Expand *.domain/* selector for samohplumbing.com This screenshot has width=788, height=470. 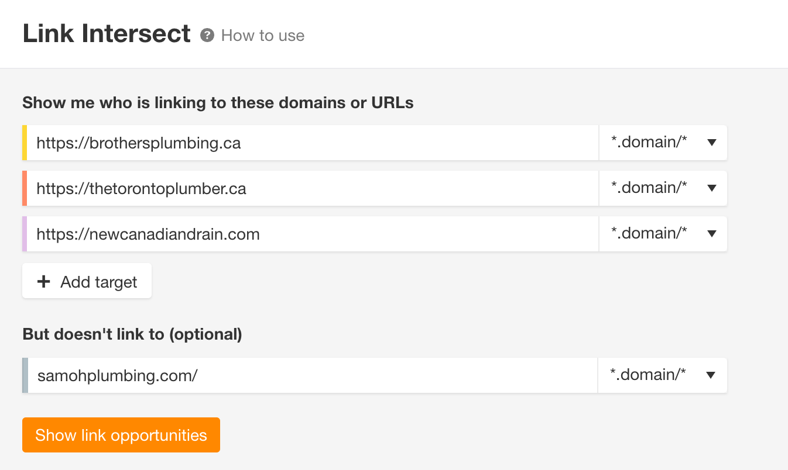click(x=662, y=375)
